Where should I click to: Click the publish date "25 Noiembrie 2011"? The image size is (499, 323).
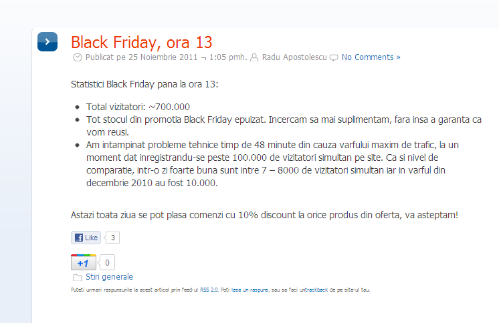(165, 57)
